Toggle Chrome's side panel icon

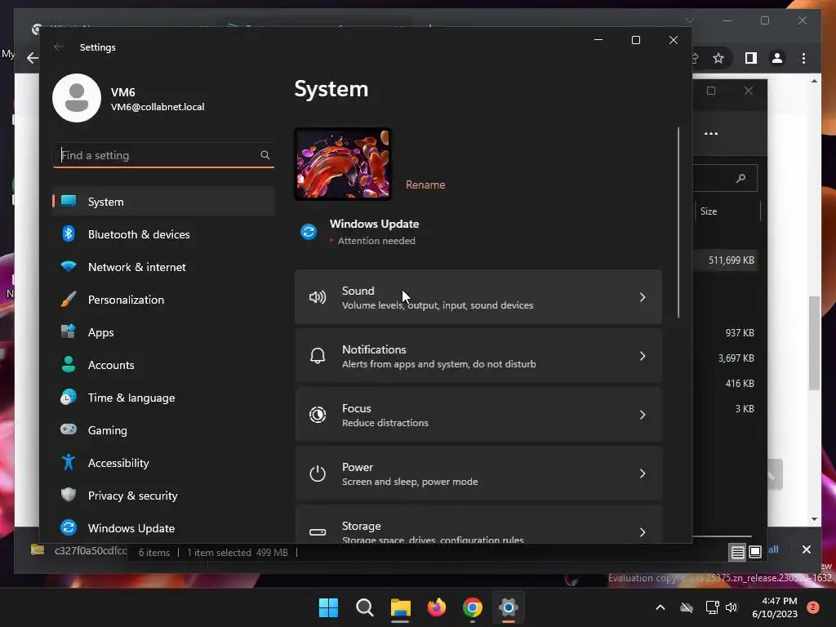tap(751, 58)
